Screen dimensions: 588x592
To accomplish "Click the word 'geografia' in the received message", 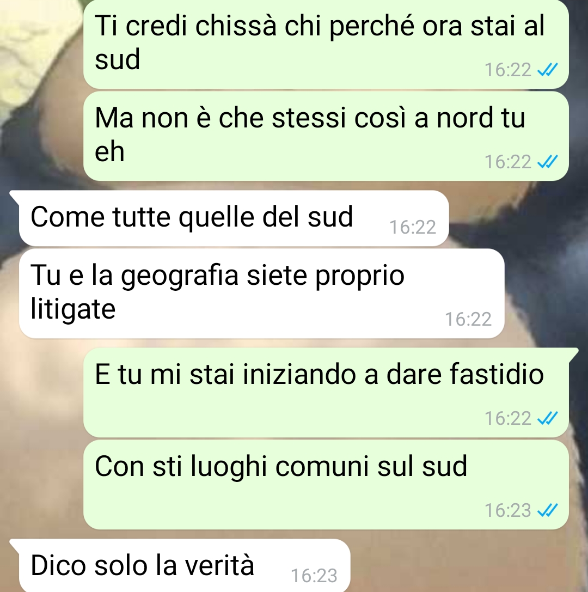I will pos(180,276).
